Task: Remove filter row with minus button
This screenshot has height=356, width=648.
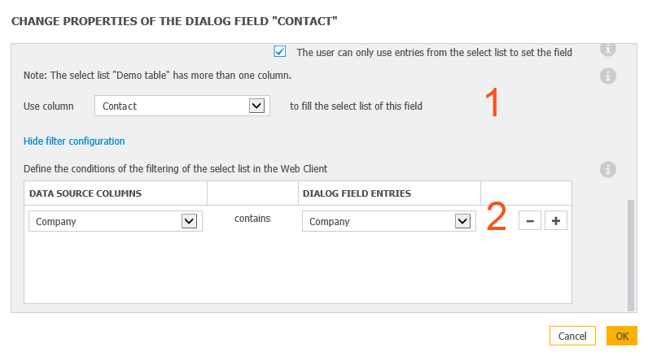Action: [530, 221]
